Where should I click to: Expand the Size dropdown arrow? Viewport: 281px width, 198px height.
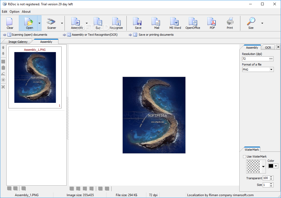click(262, 23)
